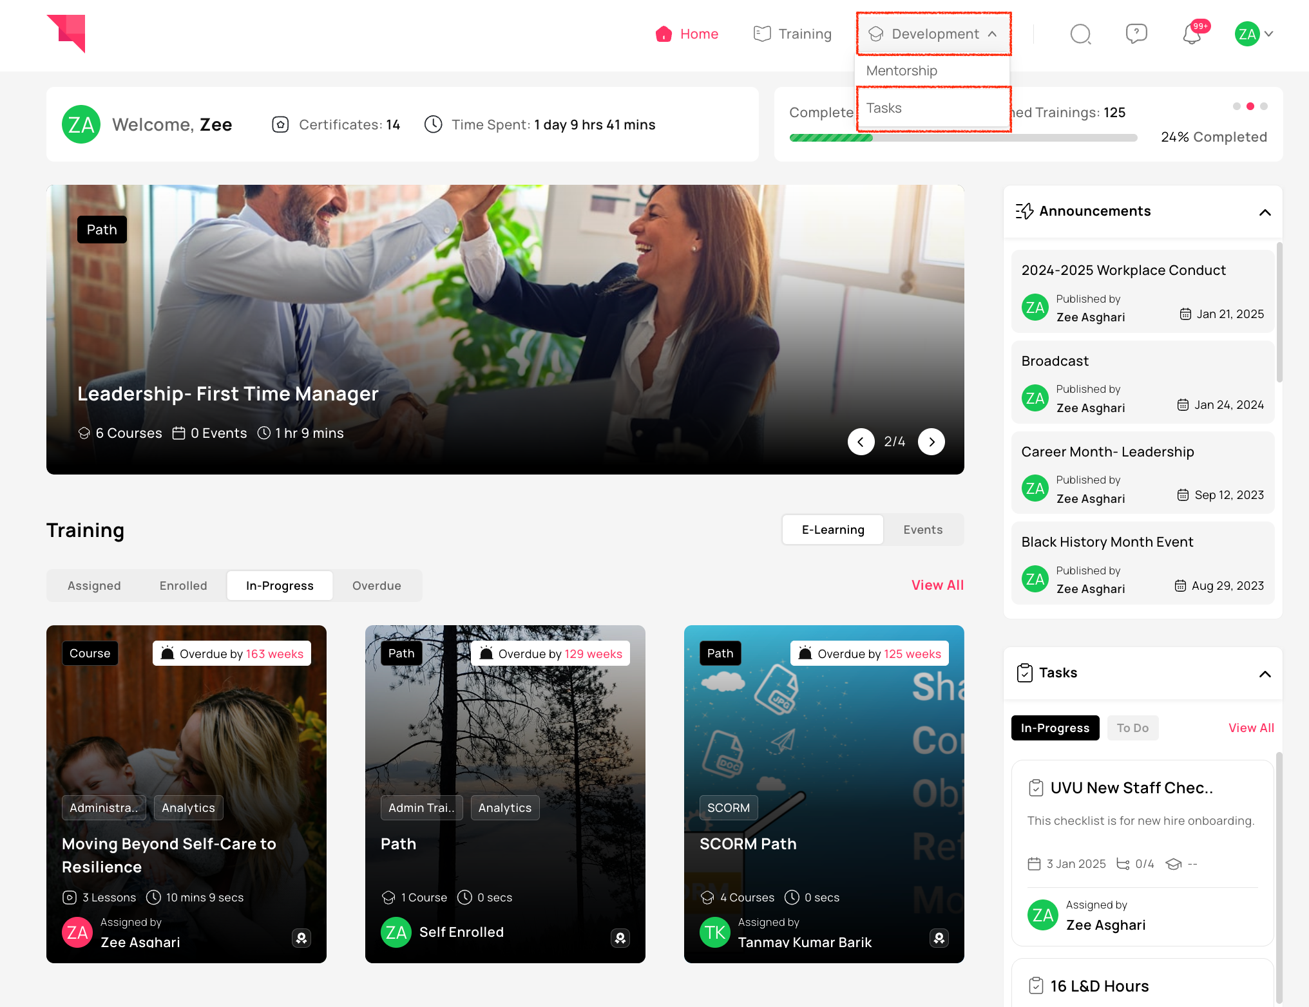Click the Home icon in navigation
The height and width of the screenshot is (1007, 1309).
[664, 34]
